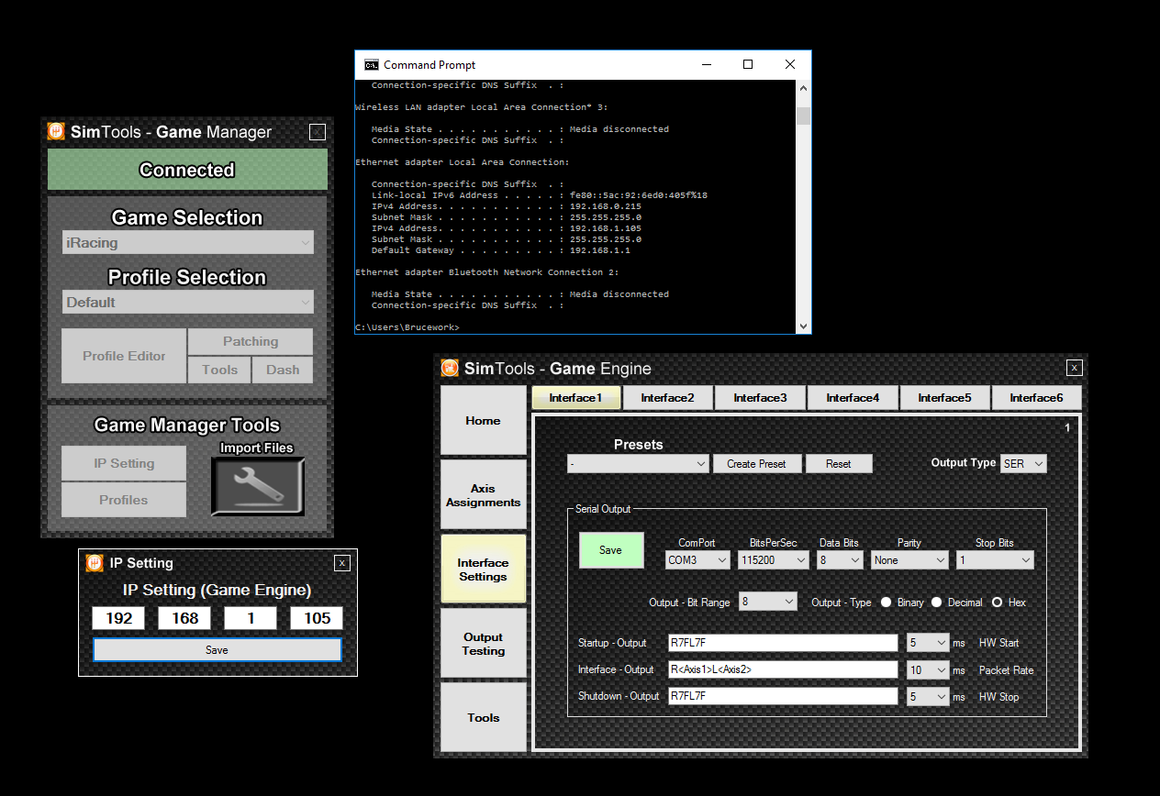
Task: Open the Interface Settings section
Action: tap(484, 569)
